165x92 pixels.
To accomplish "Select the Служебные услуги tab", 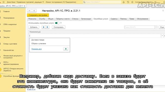I will coord(101,19).
